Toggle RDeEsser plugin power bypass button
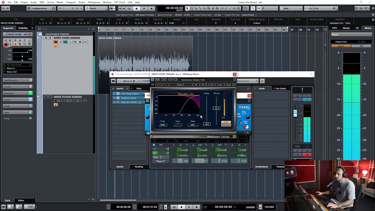 click(152, 79)
